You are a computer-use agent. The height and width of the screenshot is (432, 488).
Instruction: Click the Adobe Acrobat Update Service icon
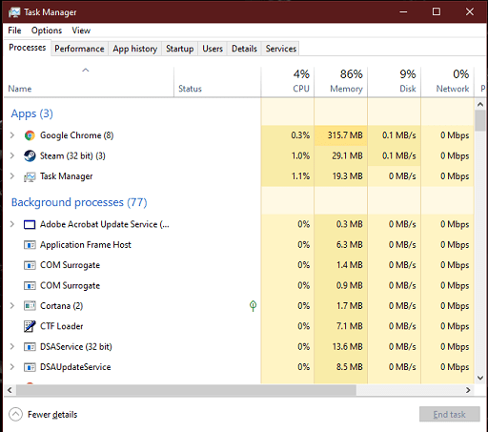(x=30, y=224)
